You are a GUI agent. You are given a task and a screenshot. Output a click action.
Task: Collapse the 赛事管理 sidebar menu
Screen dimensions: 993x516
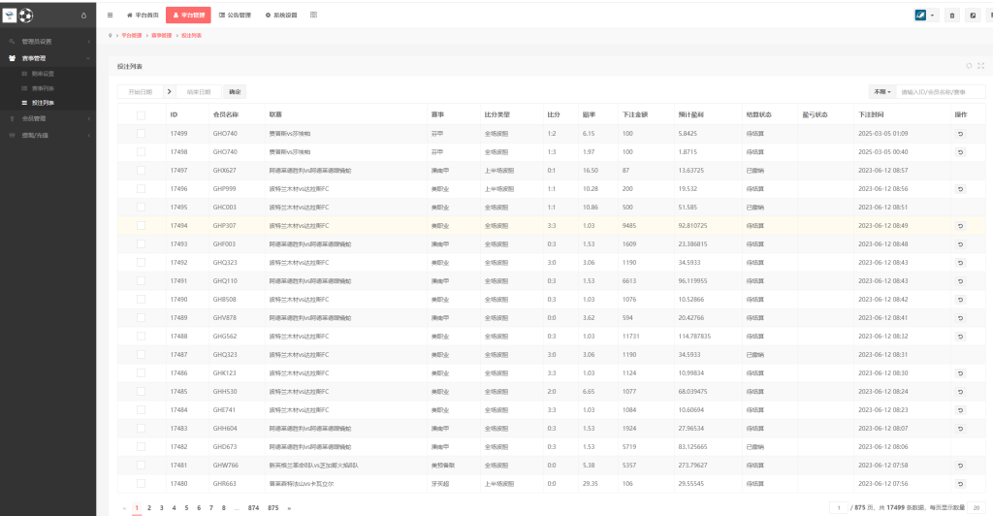pos(48,58)
